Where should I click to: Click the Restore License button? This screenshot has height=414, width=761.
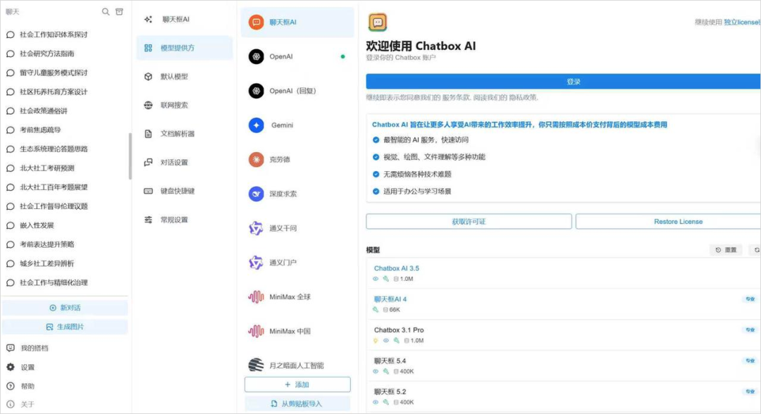coord(668,222)
